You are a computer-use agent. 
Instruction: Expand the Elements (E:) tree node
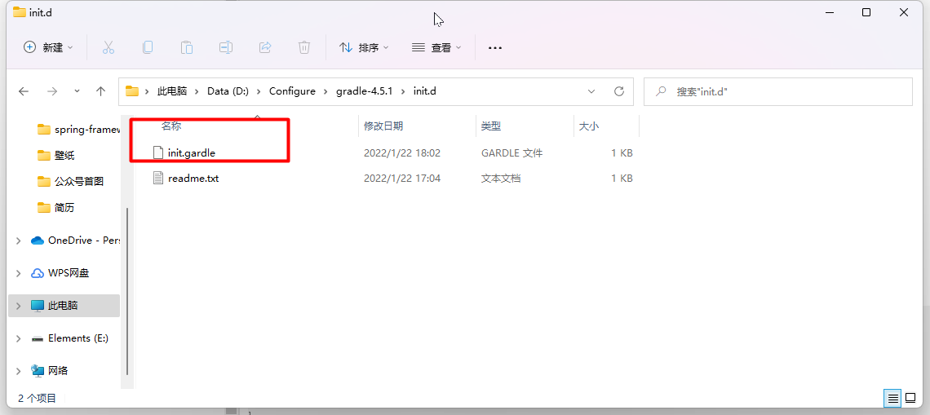19,338
